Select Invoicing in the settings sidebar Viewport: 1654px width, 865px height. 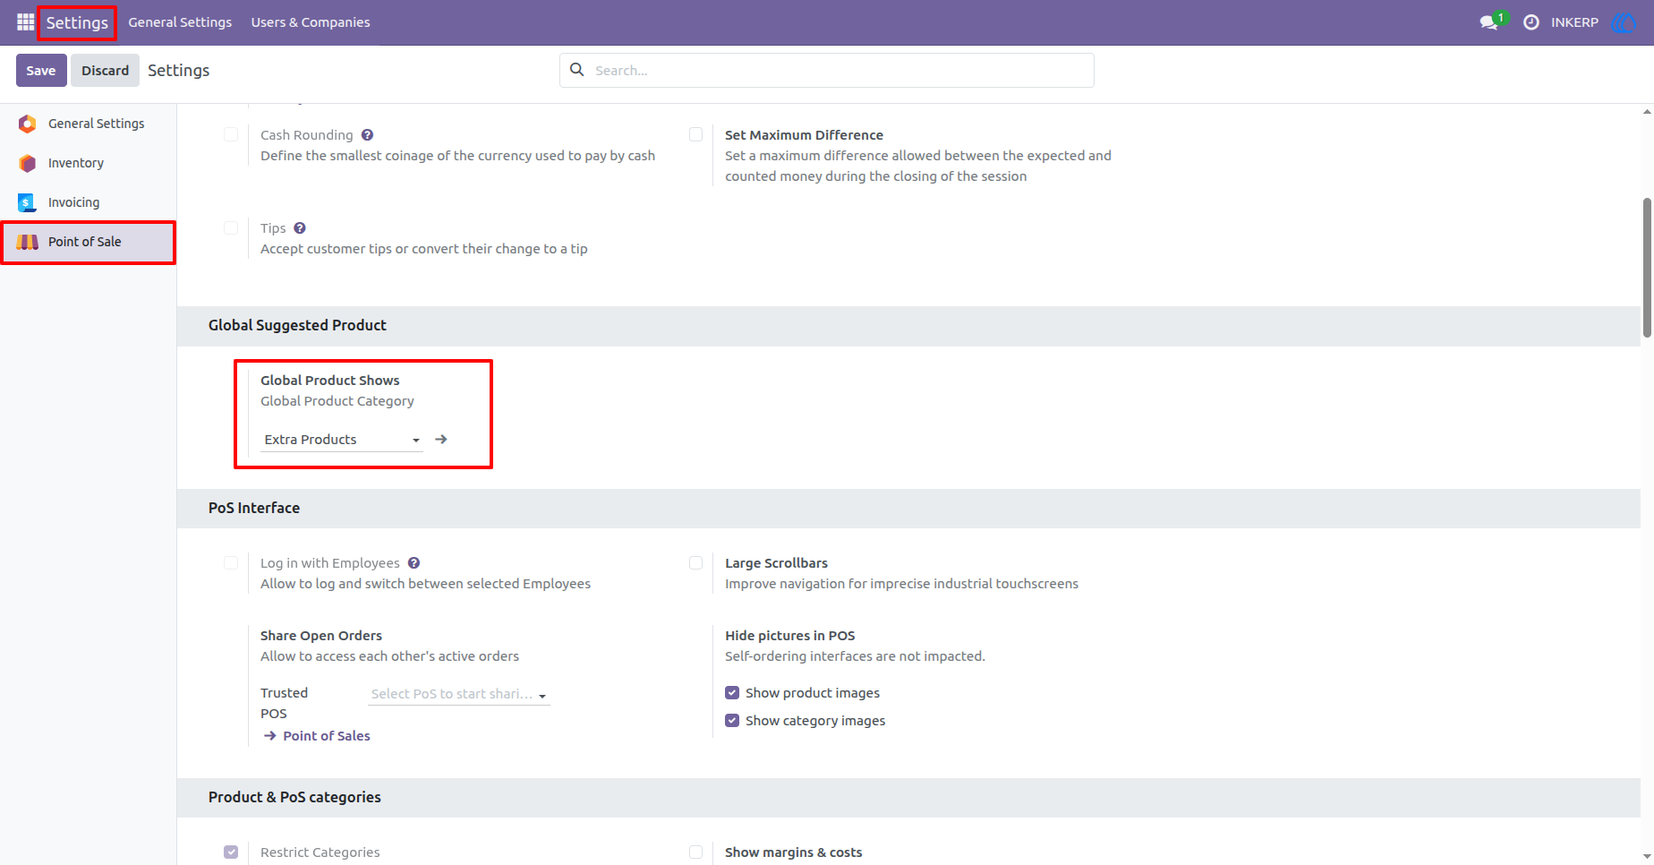(x=88, y=202)
